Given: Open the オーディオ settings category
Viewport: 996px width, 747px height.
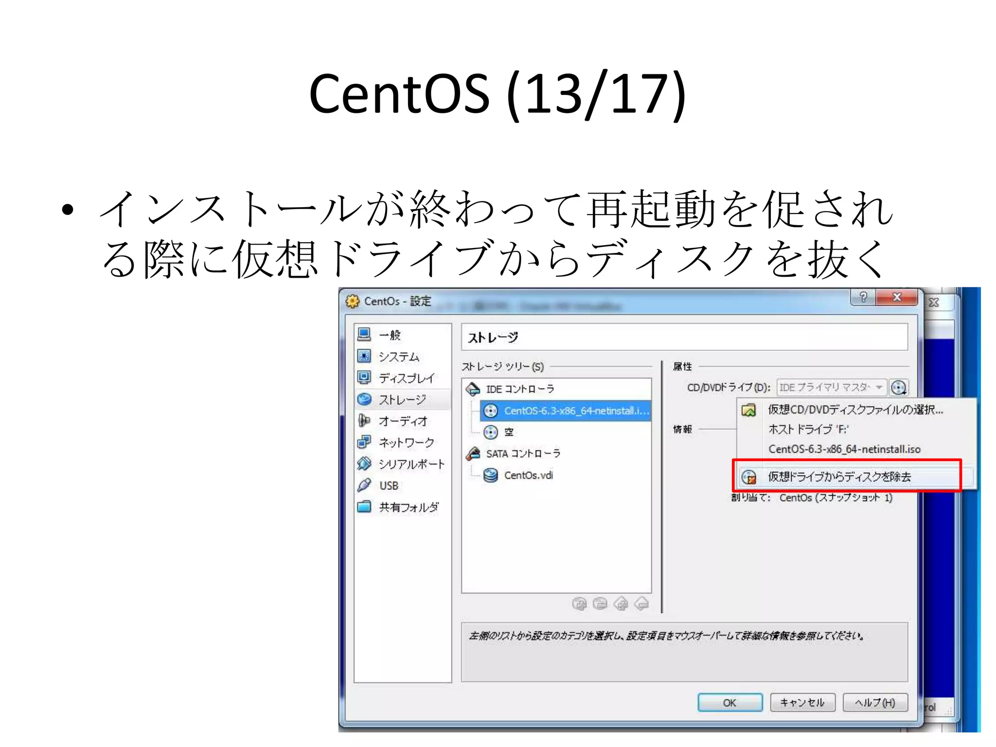Looking at the screenshot, I should point(403,421).
